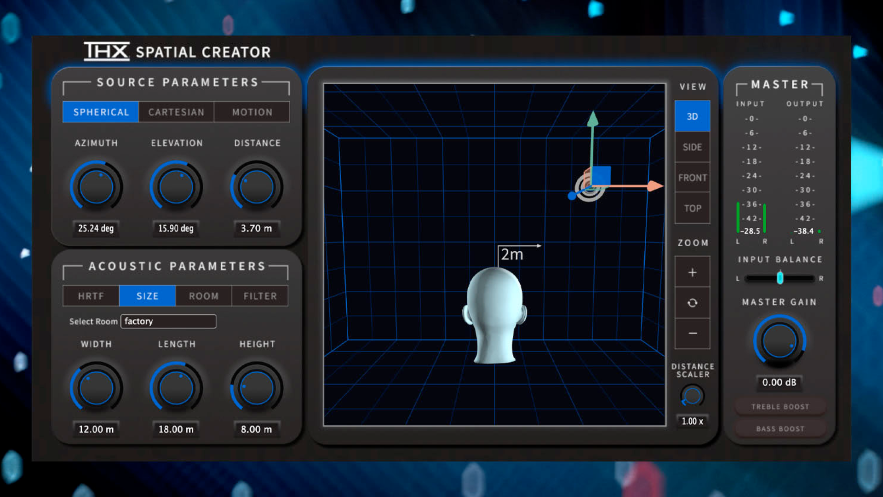Select 3D view mode
This screenshot has height=497, width=883.
tap(692, 116)
